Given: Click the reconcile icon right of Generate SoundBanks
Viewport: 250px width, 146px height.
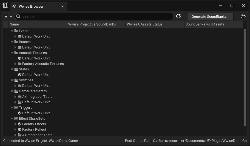Looking at the screenshot, I should coord(243,16).
